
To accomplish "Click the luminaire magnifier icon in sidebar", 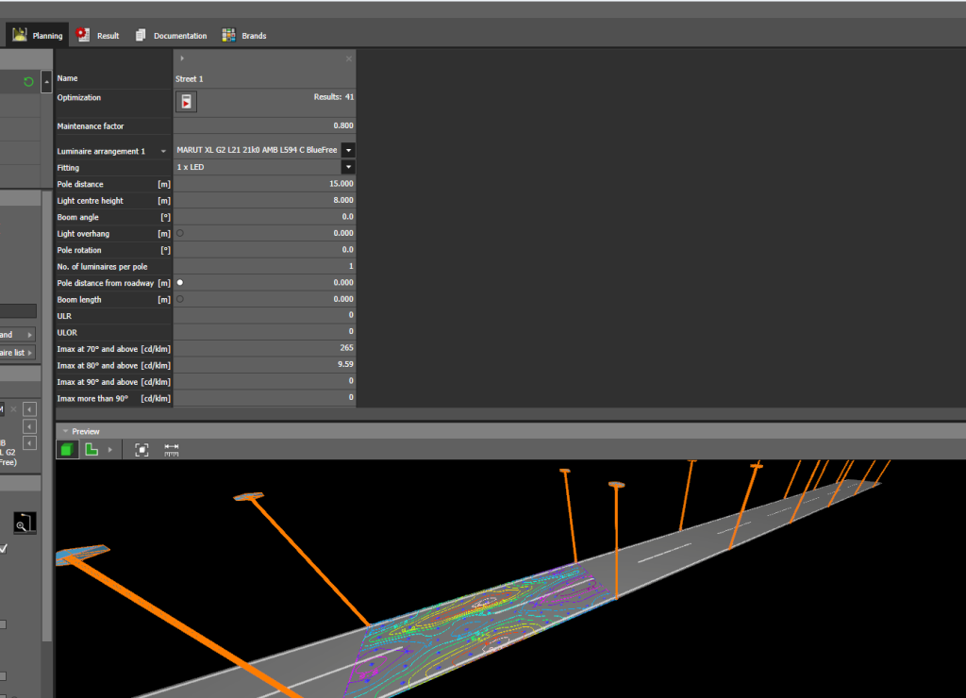I will coord(25,523).
